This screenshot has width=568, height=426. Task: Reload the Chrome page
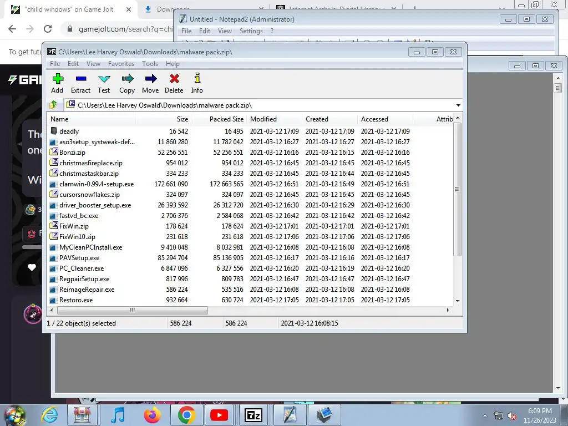pos(48,29)
